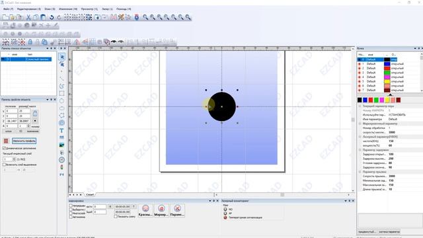Toggle the Выберите checkbox in marking panel
This screenshot has width=423, height=238.
(71, 210)
